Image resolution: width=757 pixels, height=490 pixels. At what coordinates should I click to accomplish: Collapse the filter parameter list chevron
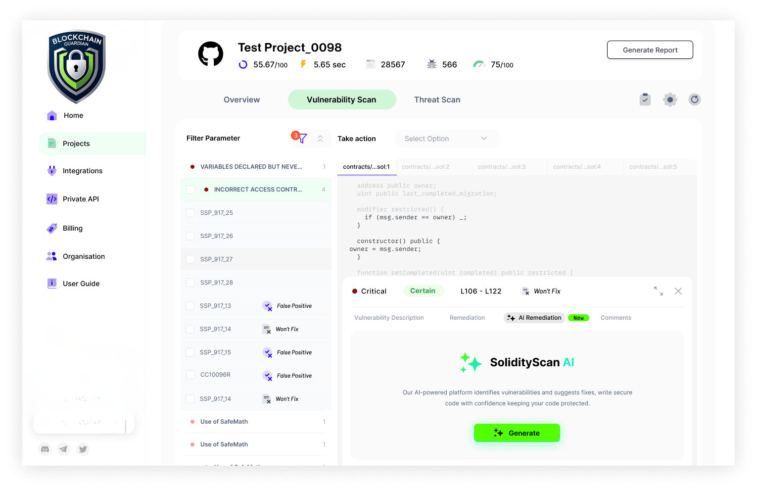click(320, 139)
